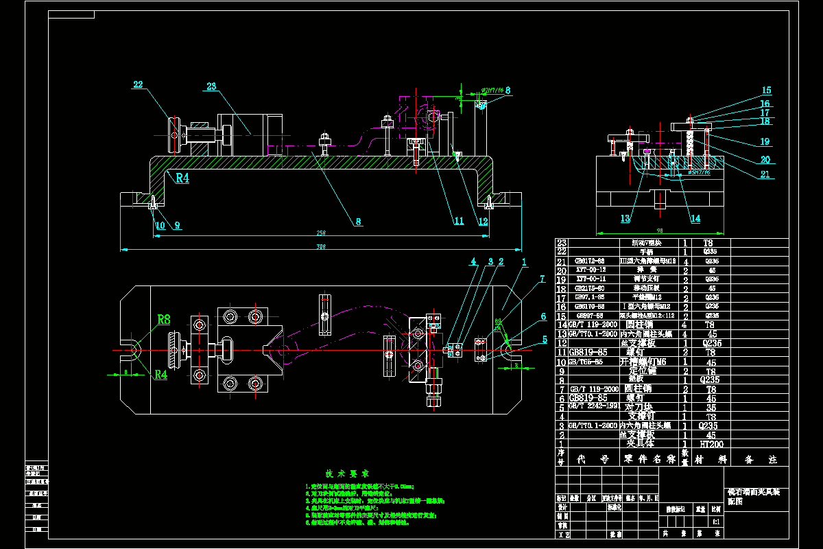Click balloon label 16 in side view
Image resolution: width=823 pixels, height=549 pixels.
pyautogui.click(x=765, y=104)
